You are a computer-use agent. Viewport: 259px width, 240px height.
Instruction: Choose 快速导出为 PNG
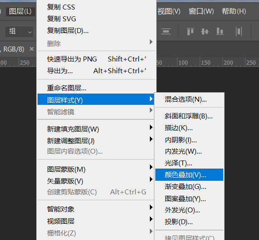96,59
